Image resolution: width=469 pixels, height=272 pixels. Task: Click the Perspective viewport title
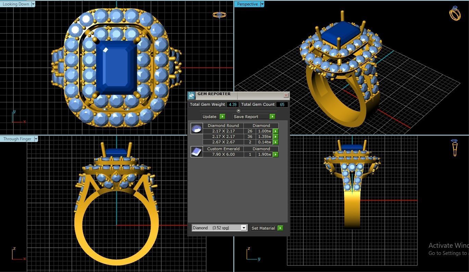[247, 4]
